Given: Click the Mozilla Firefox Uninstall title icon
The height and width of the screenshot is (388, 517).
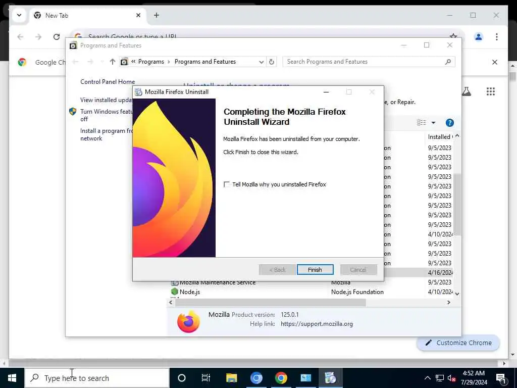Looking at the screenshot, I should coord(138,92).
